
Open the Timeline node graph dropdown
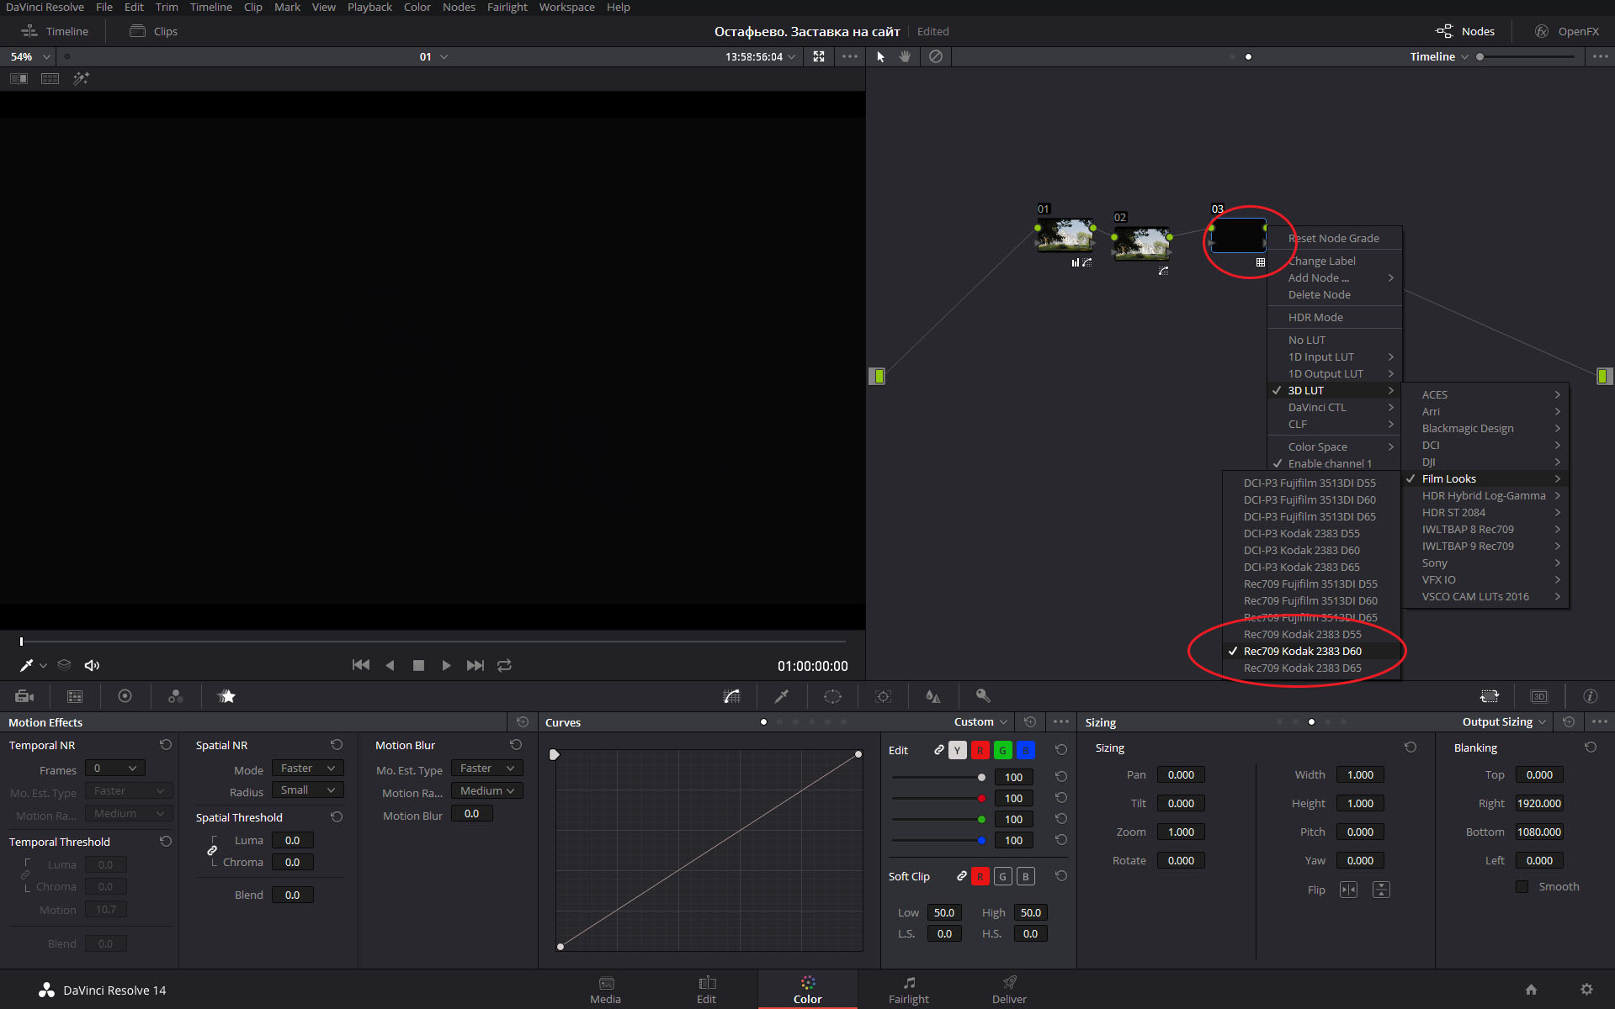coord(1439,56)
